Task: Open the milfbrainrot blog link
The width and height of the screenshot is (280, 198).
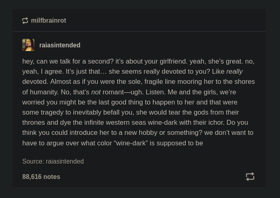Action: tap(49, 21)
